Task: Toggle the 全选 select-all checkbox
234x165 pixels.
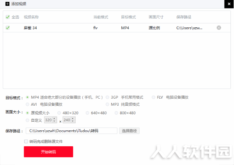Action: tap(8, 17)
